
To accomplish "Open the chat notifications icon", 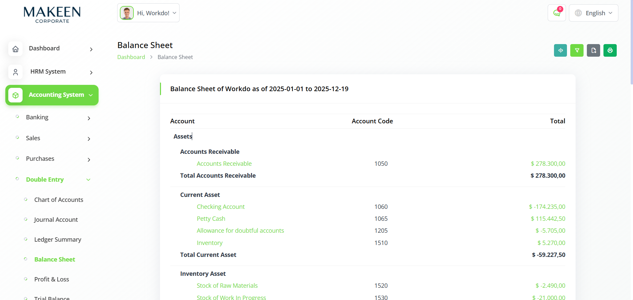I will point(557,13).
